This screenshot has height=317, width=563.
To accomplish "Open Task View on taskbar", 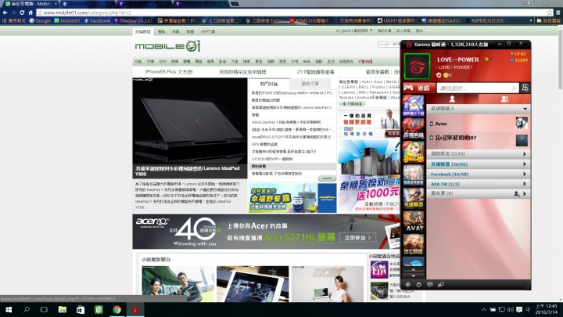I will pos(44,309).
